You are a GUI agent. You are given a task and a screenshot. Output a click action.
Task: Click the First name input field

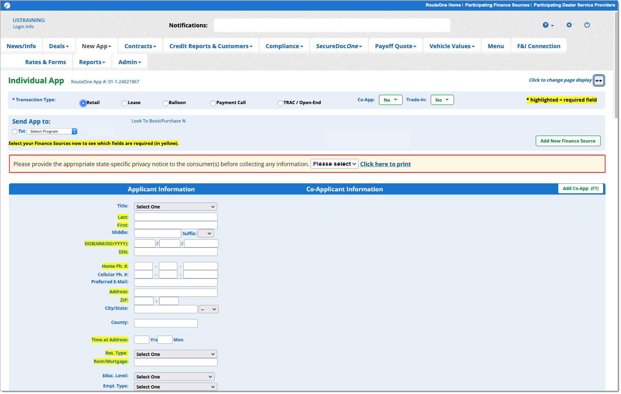point(176,225)
